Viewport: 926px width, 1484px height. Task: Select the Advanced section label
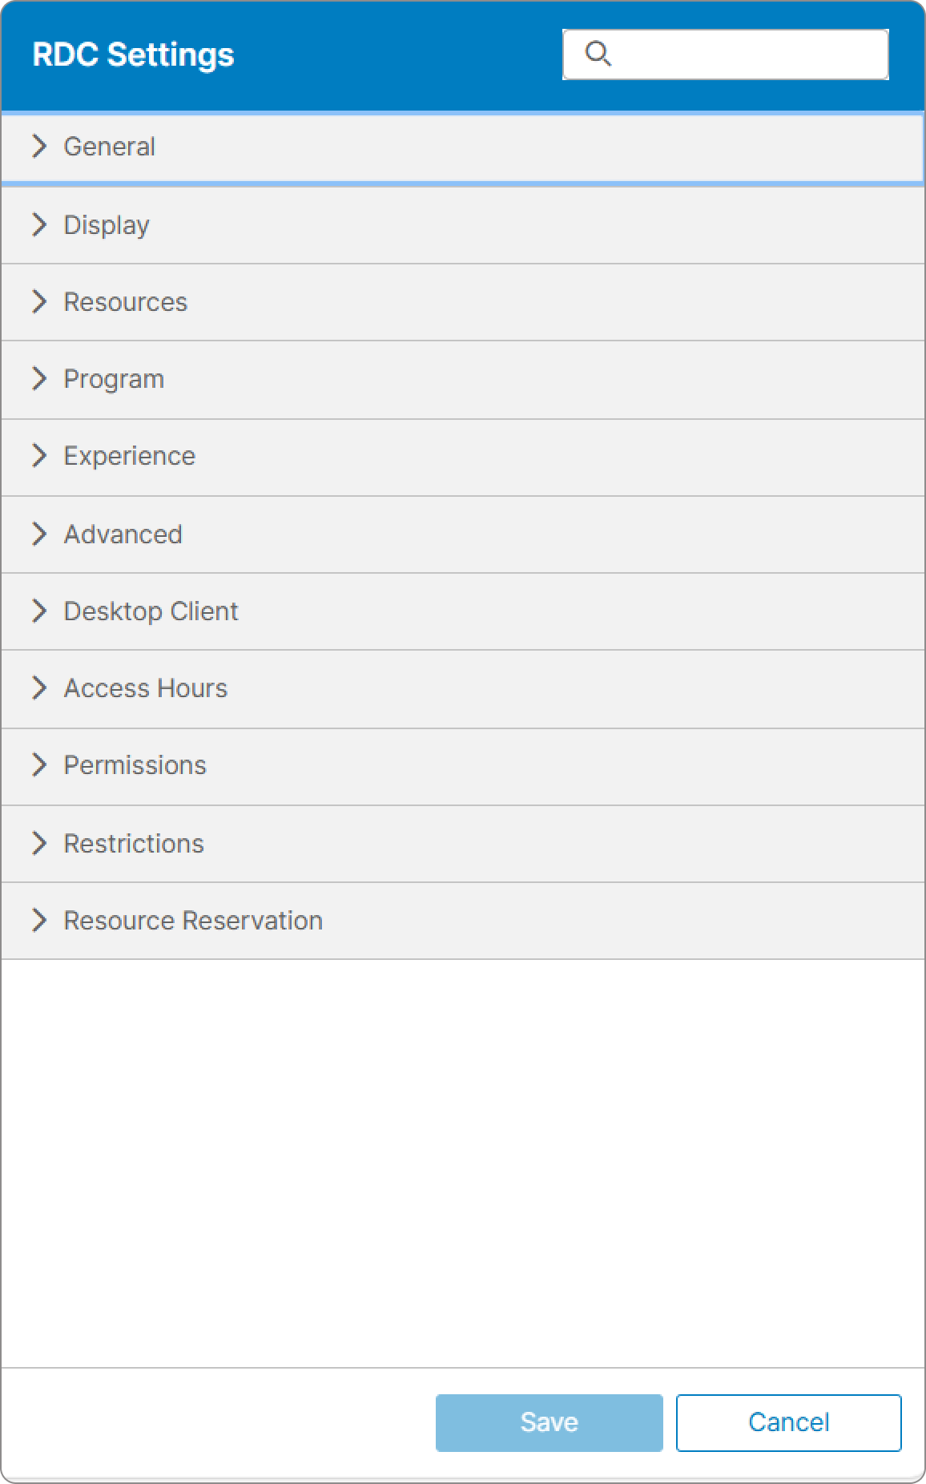pyautogui.click(x=123, y=534)
